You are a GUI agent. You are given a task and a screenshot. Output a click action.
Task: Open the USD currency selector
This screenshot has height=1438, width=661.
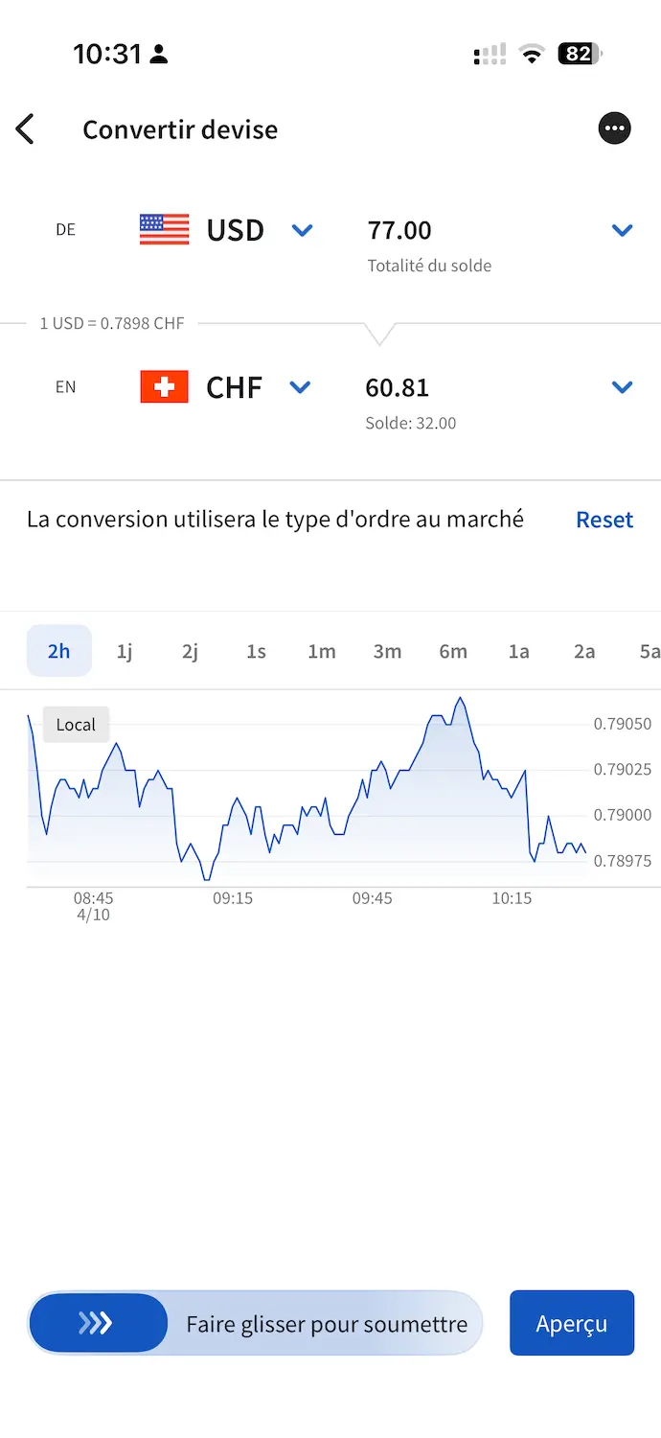coord(302,230)
